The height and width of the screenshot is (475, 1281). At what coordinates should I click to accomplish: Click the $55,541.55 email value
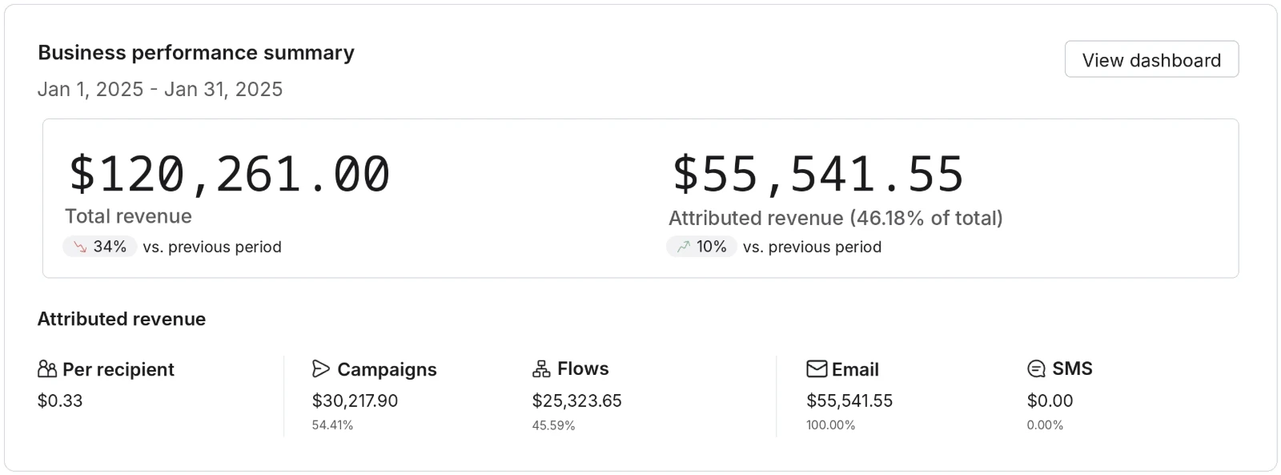coord(849,401)
